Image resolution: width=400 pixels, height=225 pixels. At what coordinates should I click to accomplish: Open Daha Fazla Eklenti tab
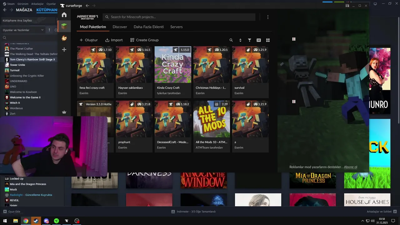tap(148, 27)
